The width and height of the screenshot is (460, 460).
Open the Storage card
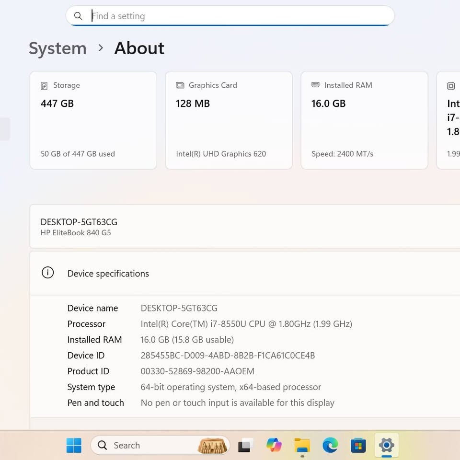click(x=93, y=120)
